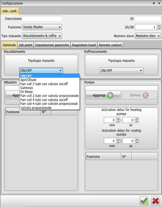Click Funzione column header in Attuatori table

click(23, 112)
